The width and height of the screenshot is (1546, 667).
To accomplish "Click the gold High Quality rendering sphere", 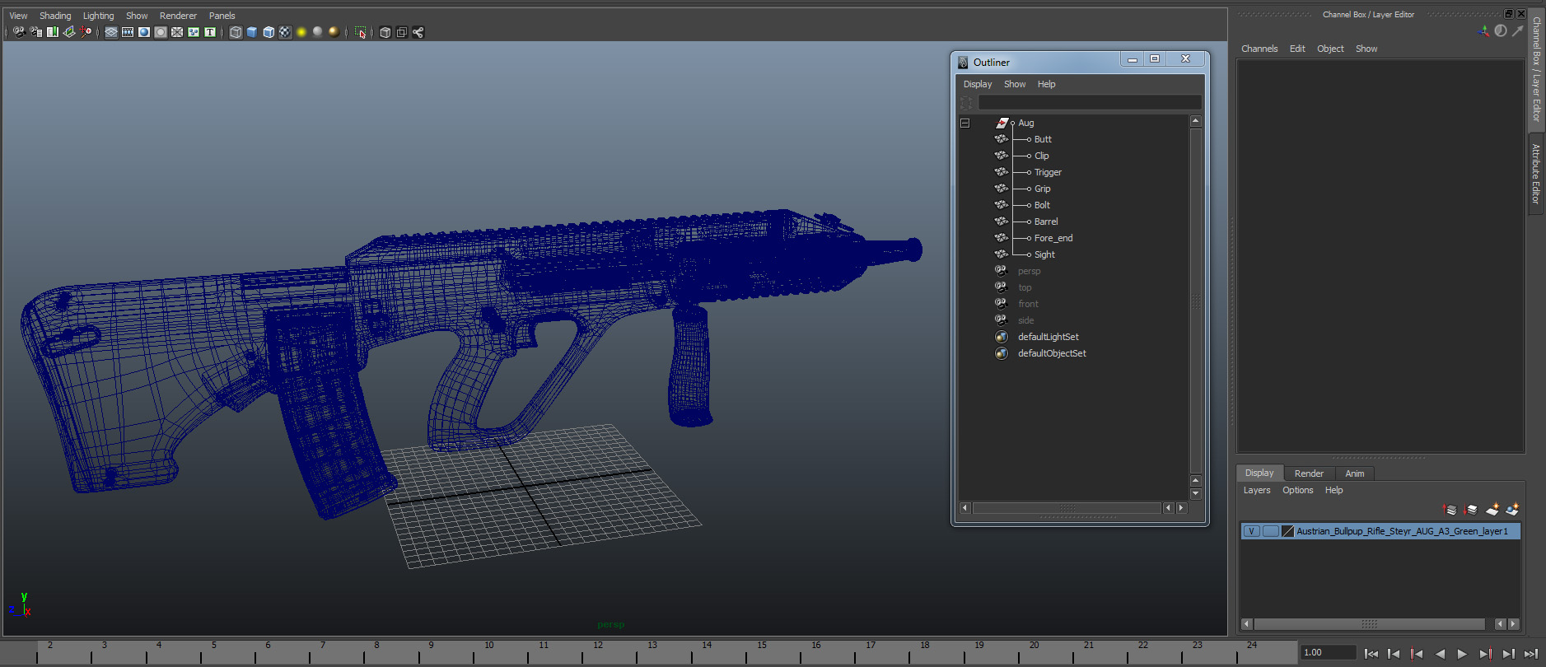I will click(x=334, y=32).
